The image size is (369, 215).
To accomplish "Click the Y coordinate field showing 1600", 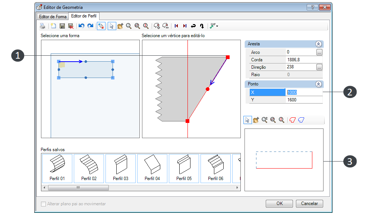I will [304, 100].
